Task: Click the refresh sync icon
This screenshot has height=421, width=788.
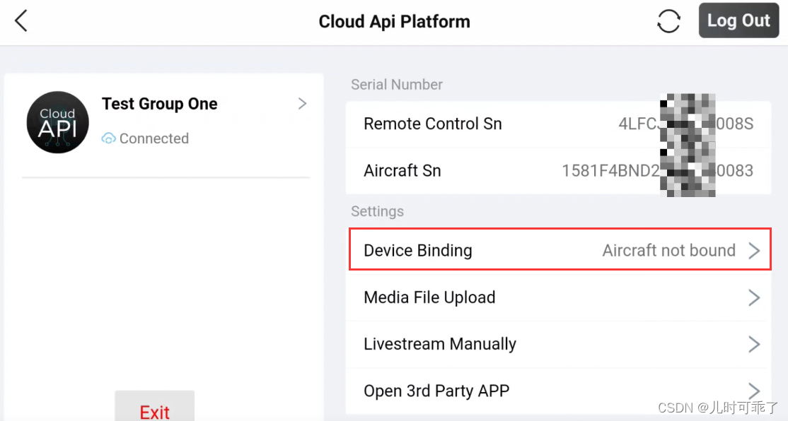Action: [x=668, y=21]
